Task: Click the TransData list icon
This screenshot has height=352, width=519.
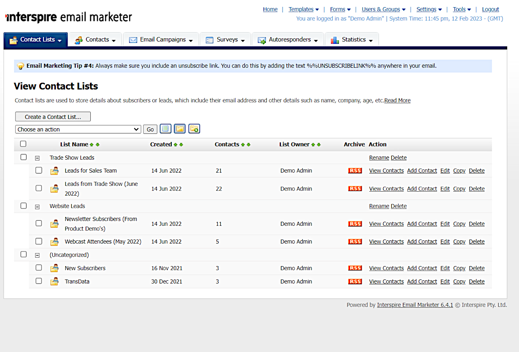Action: 54,282
